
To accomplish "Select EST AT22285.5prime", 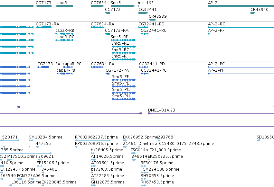I will [x=93, y=179].
